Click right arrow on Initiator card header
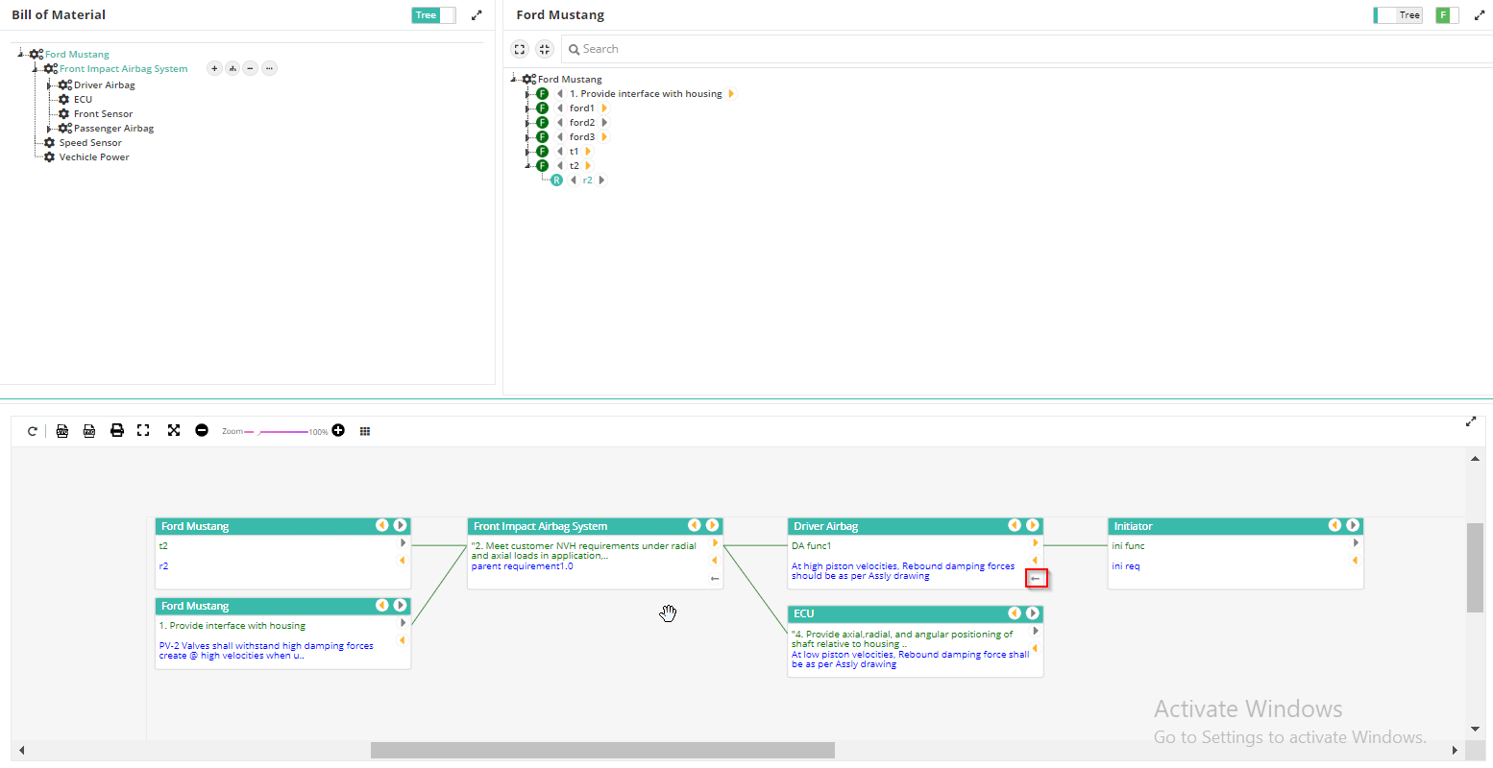The width and height of the screenshot is (1493, 768). coord(1353,525)
